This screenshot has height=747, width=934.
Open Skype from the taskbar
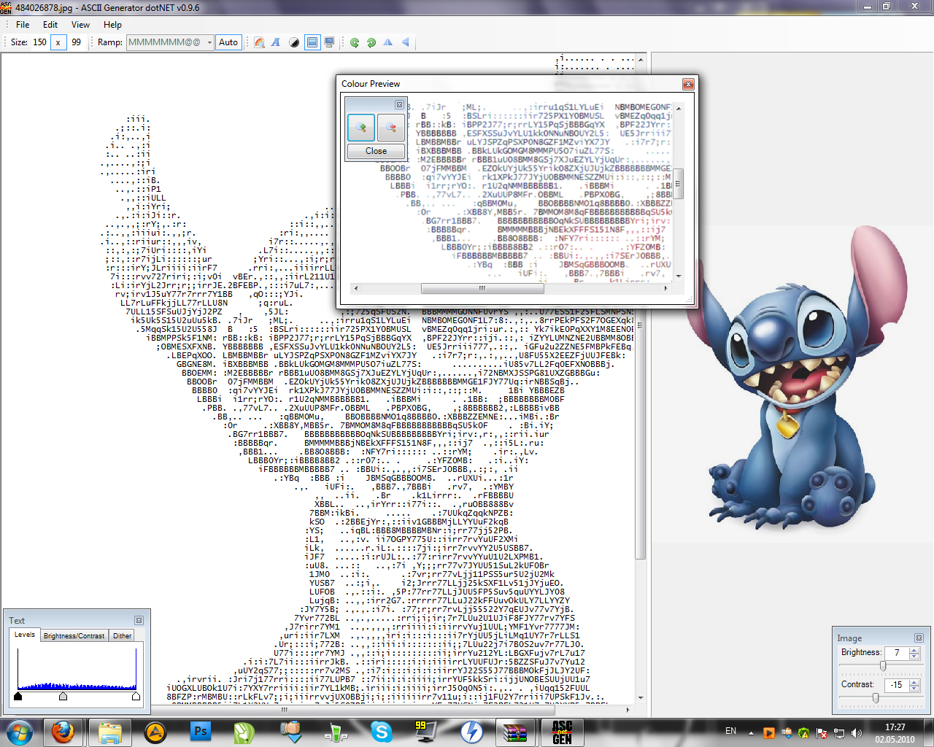coord(381,732)
